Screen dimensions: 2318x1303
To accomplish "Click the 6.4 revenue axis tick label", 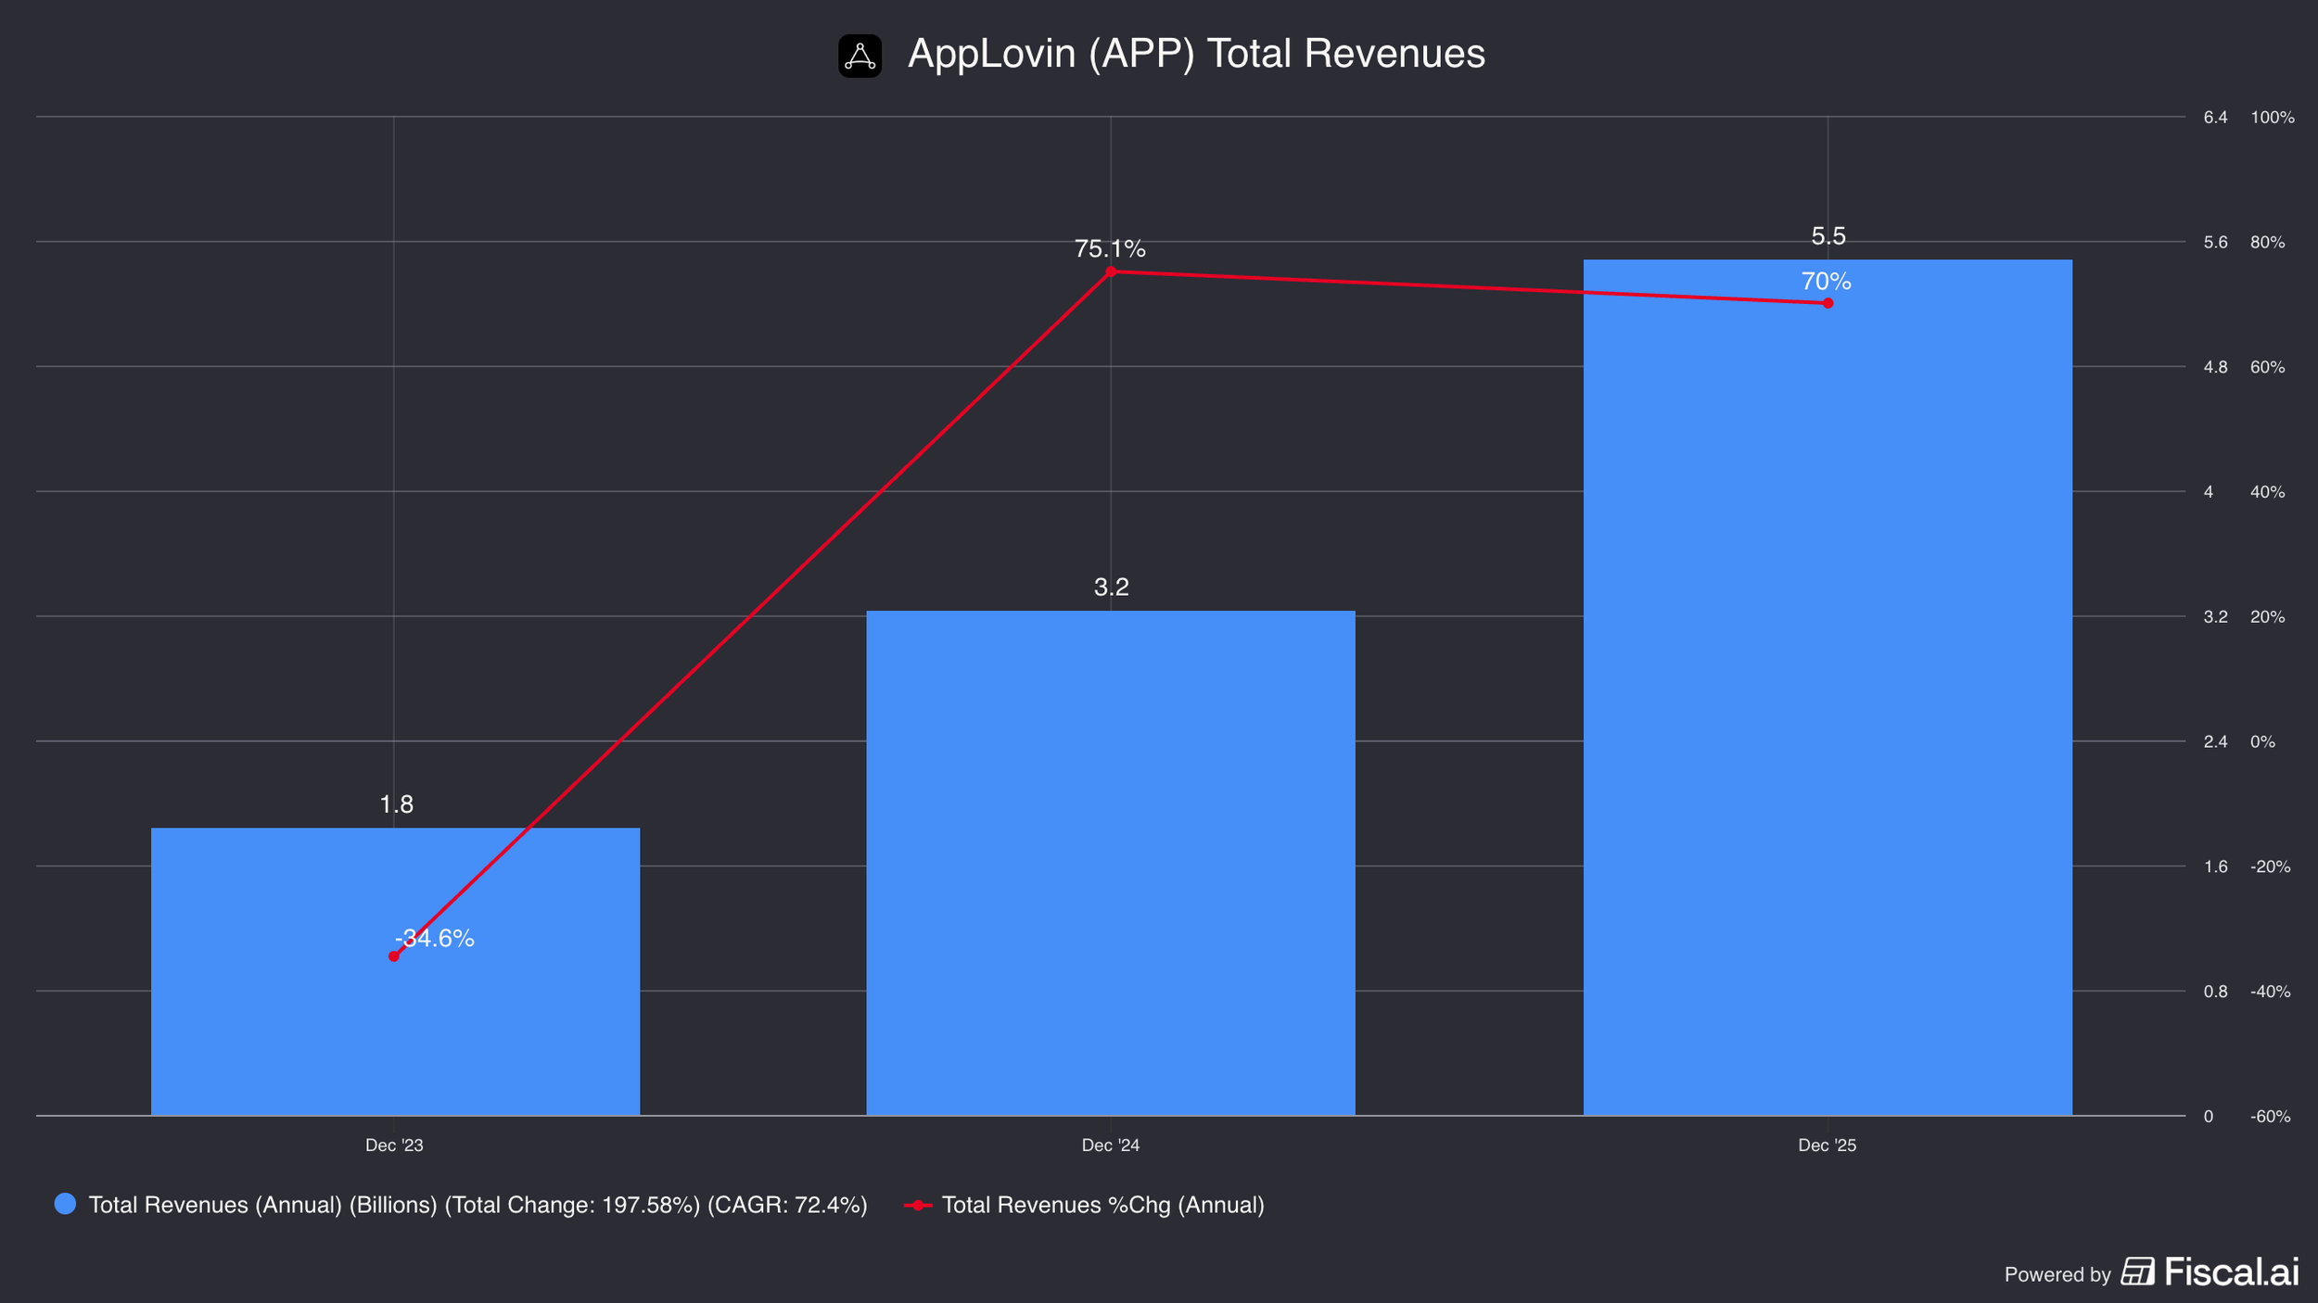I will tap(2216, 118).
